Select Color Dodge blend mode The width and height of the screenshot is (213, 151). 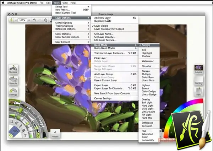[x=149, y=91]
